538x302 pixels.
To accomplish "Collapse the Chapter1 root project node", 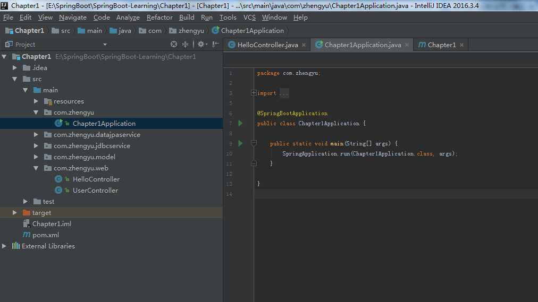I will coord(4,56).
